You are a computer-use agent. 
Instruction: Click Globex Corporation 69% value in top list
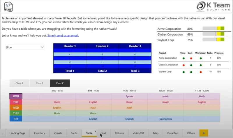190,34
